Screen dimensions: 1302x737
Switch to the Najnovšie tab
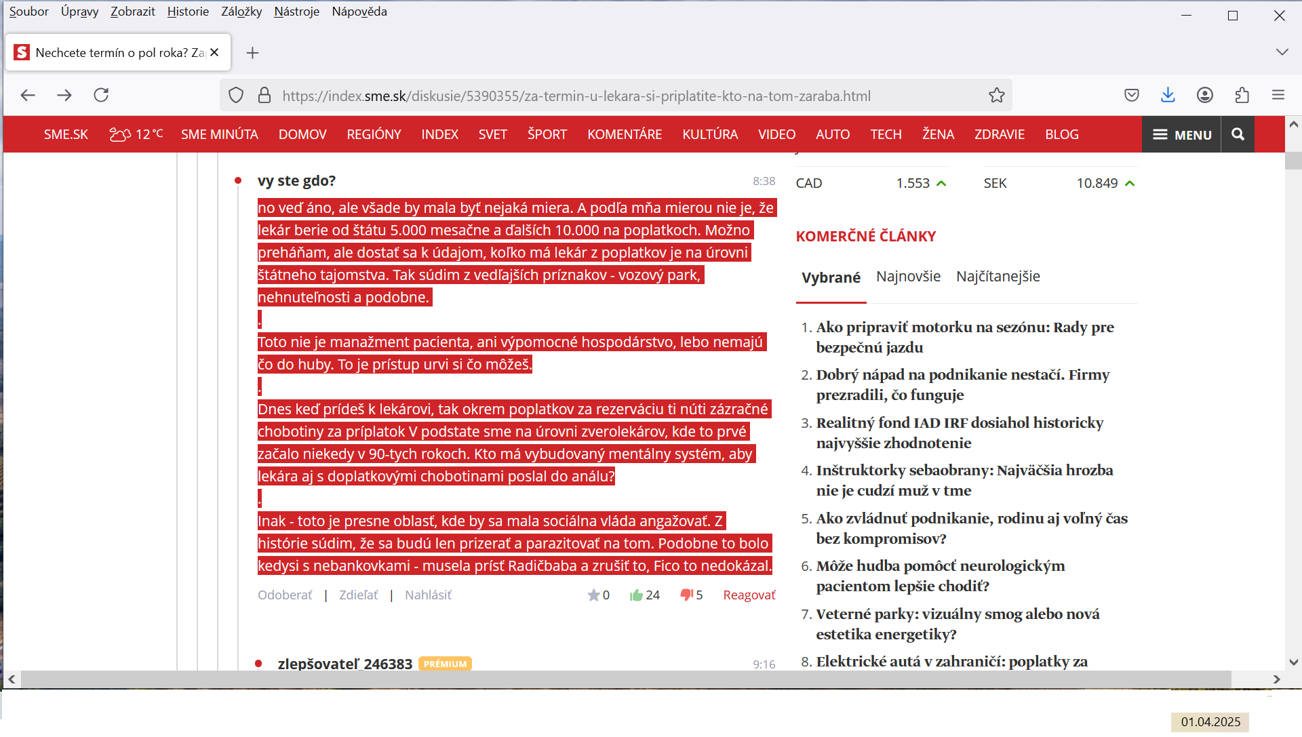908,277
